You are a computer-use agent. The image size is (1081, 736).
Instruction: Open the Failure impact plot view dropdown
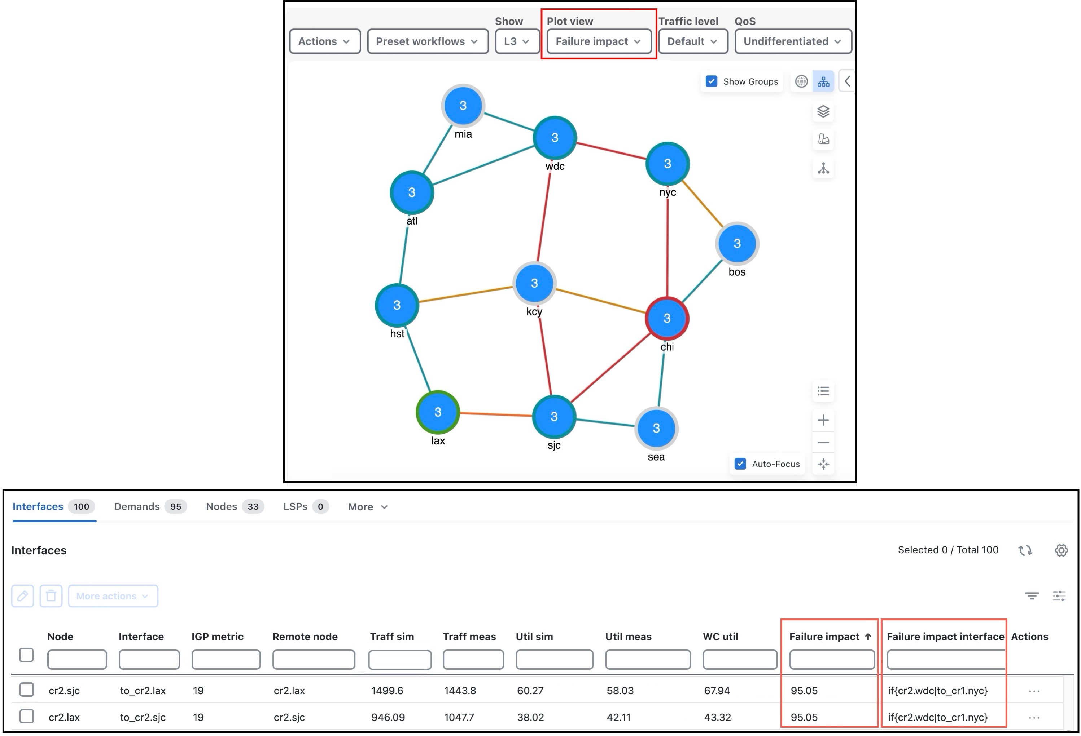(x=598, y=41)
